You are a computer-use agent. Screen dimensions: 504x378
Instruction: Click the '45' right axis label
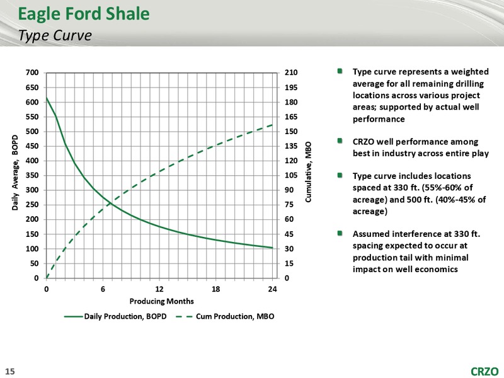coord(289,234)
